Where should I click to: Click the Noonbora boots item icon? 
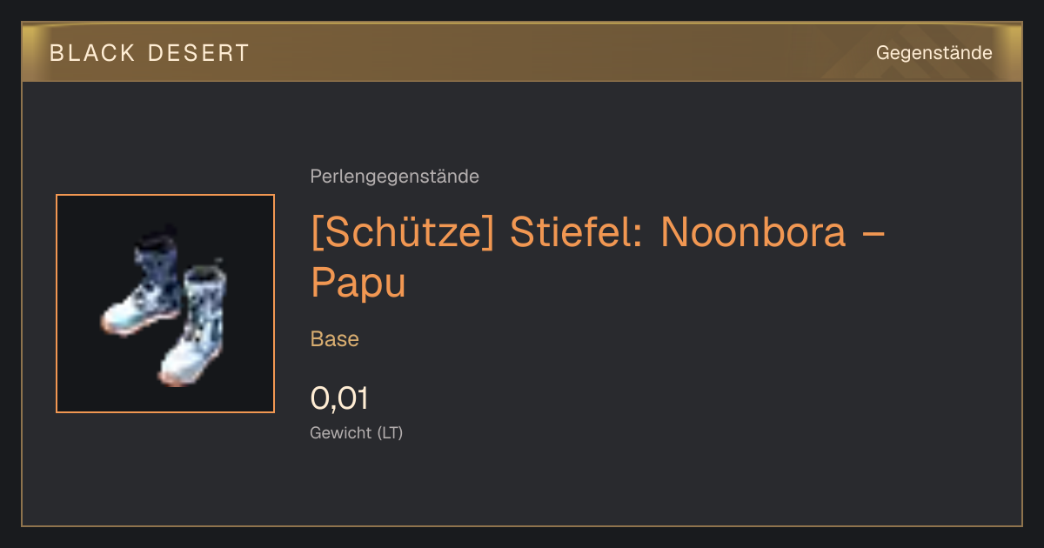(x=165, y=304)
